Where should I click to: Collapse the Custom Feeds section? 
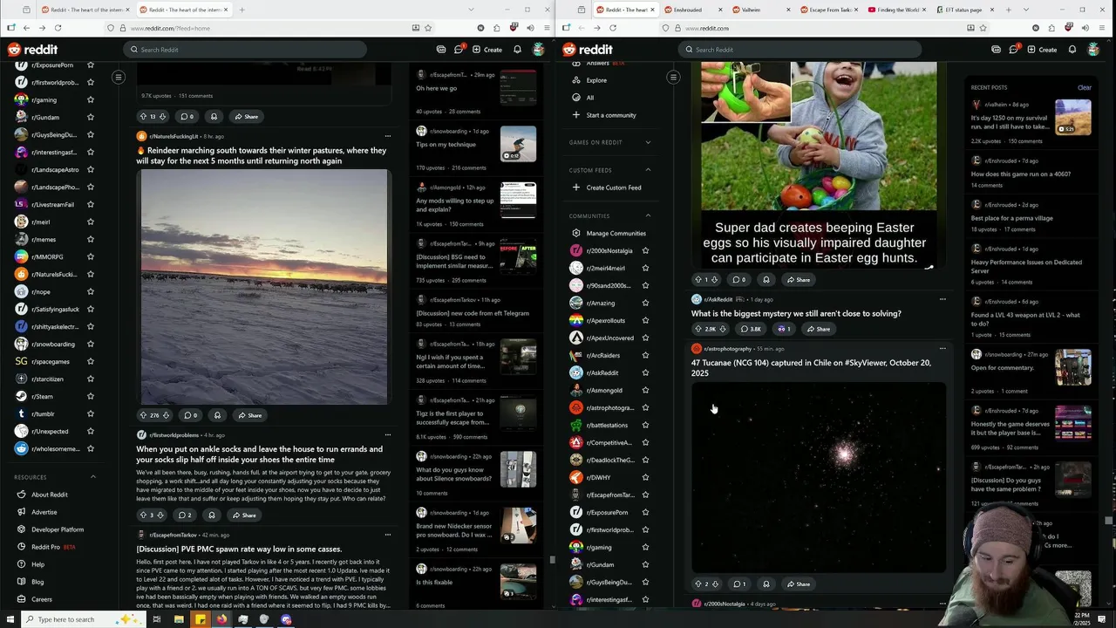tap(648, 170)
